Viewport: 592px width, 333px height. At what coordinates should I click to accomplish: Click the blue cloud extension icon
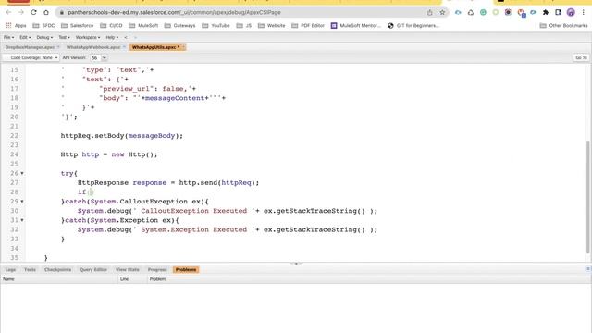458,12
